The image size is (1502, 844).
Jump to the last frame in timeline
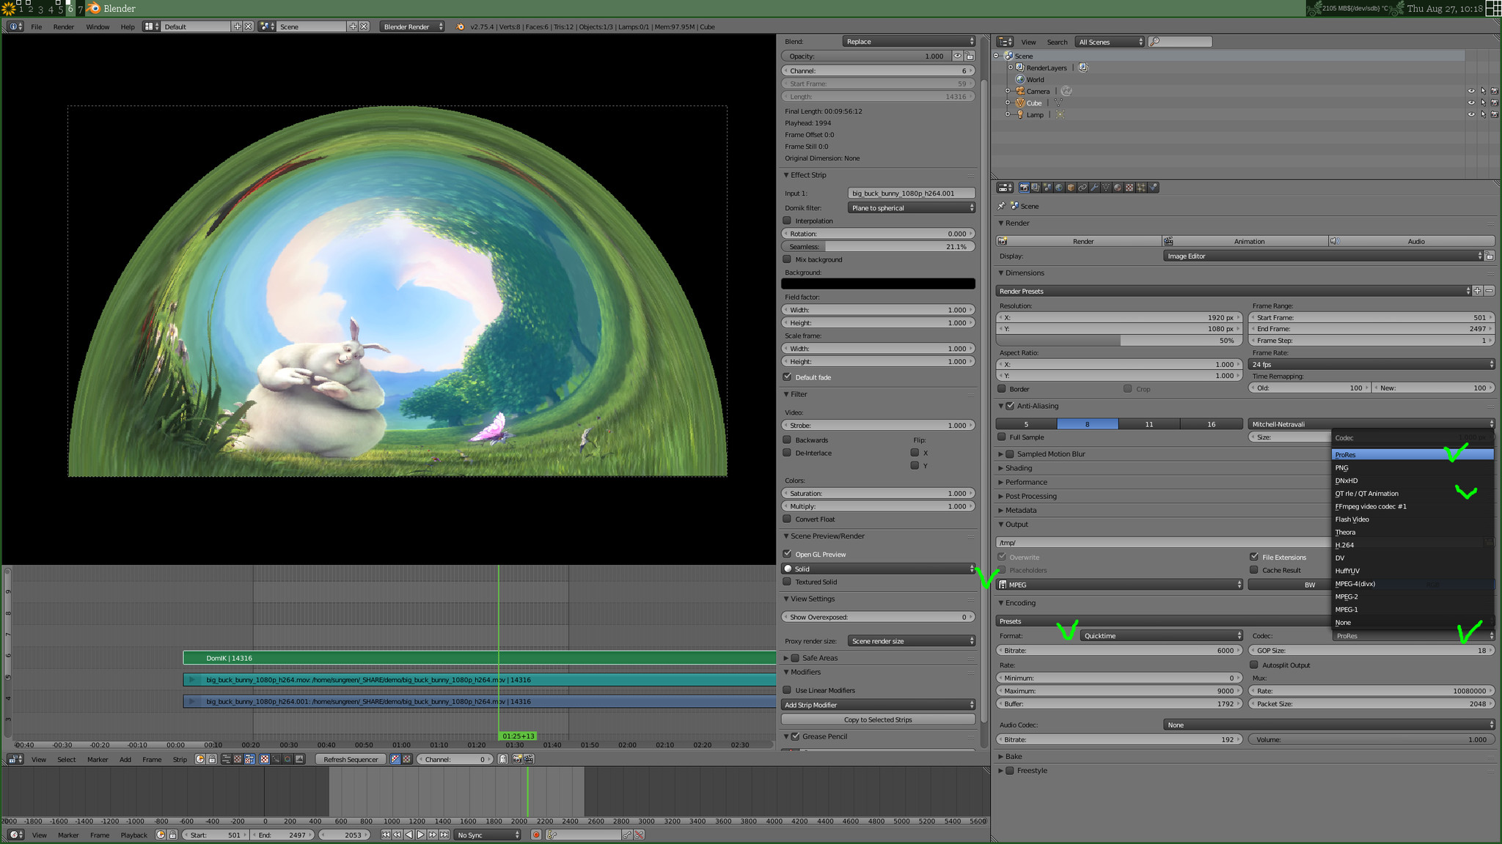coord(444,834)
